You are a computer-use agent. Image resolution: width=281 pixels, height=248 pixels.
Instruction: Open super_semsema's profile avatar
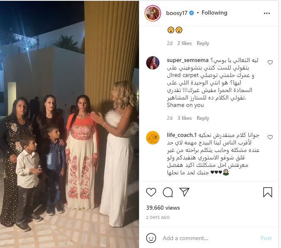pos(153,63)
